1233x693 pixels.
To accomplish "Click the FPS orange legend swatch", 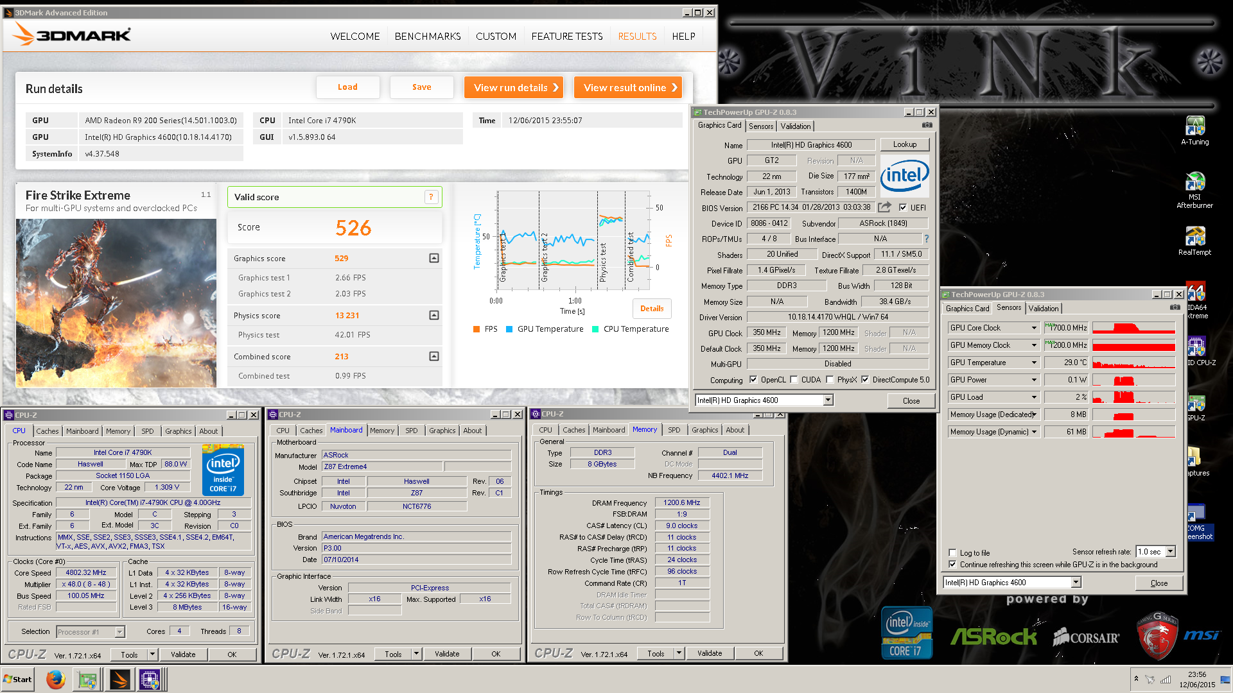I will coord(477,329).
